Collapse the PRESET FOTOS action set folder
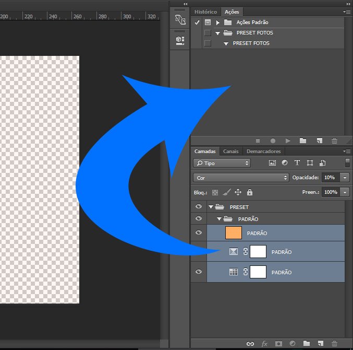 tap(217, 33)
